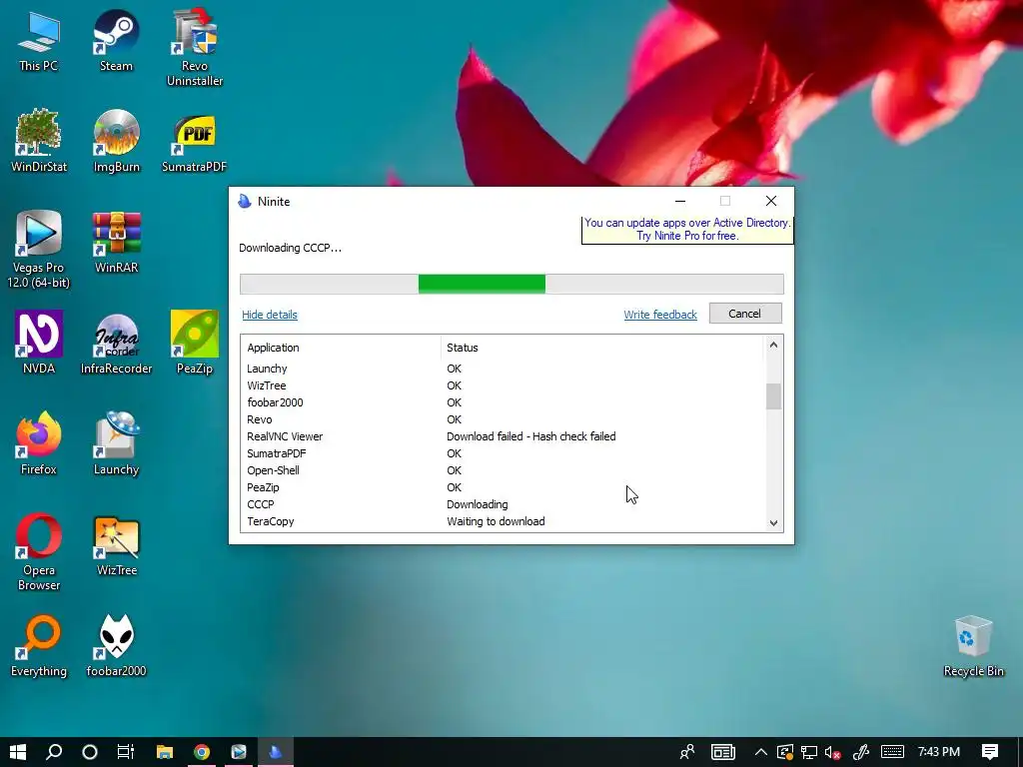Select the Vegas Pro 12.0 desktop icon

[x=39, y=250]
